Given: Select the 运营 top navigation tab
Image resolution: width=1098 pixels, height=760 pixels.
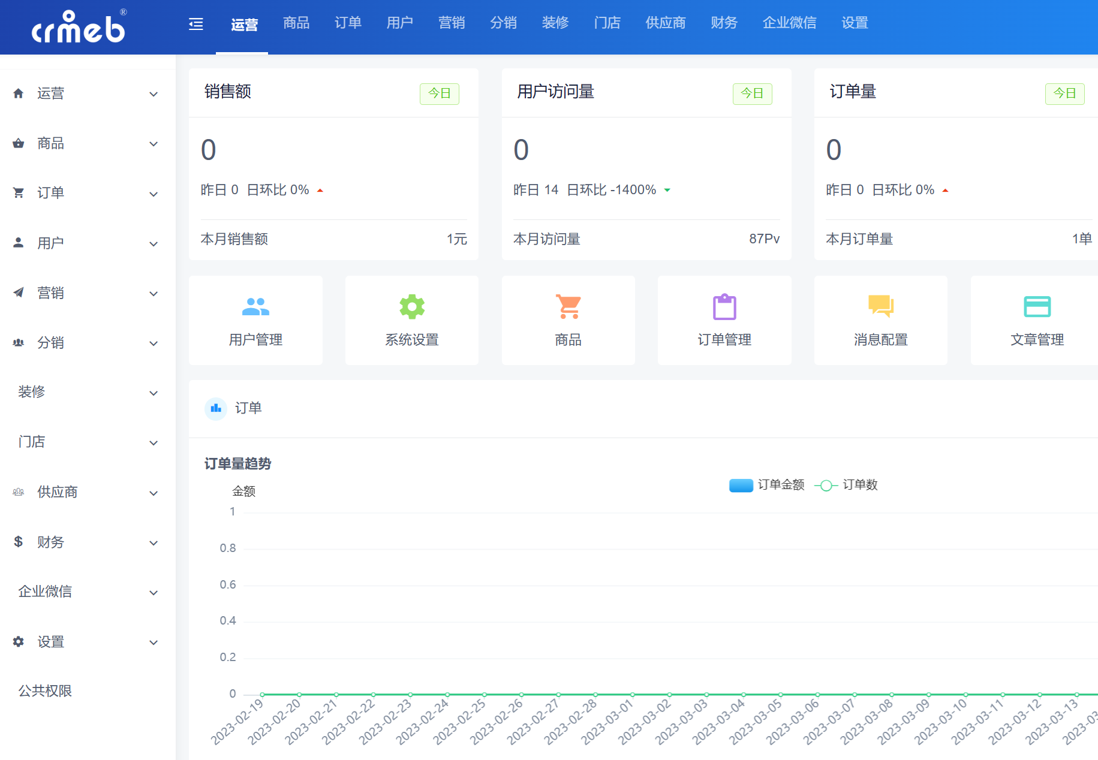Looking at the screenshot, I should coord(244,24).
